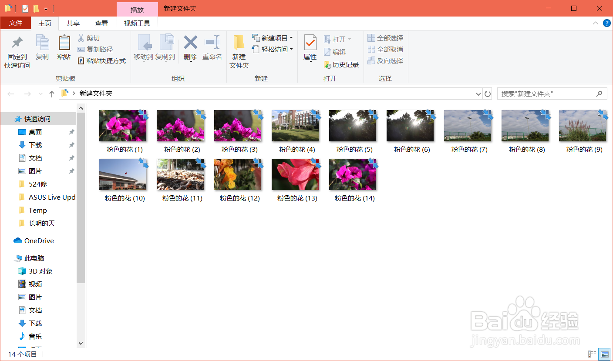Click the Cut (剪切) scissors icon

(81, 38)
